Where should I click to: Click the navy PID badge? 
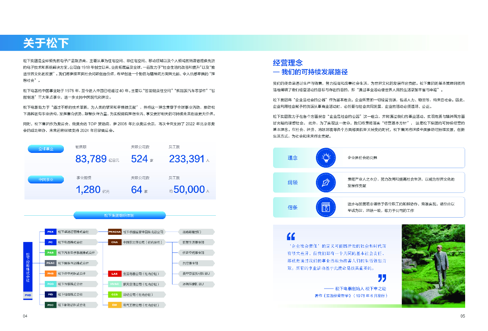(51, 294)
